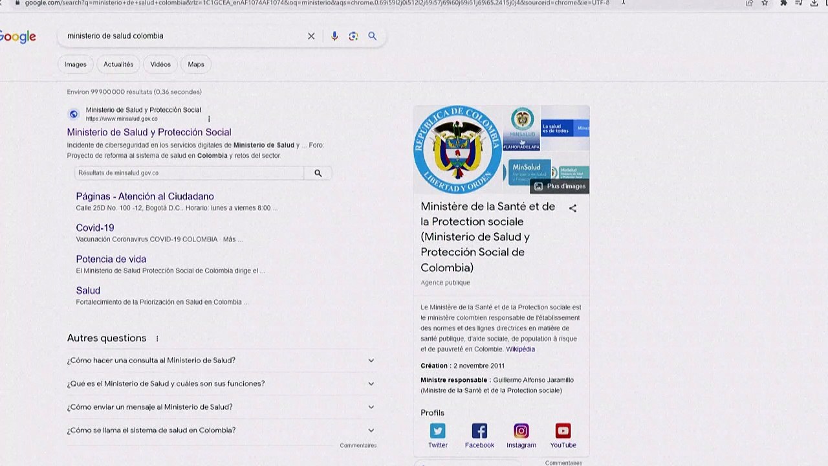
Task: Expand '¿Cómo se llama el sistema de salud en Colombia?'
Action: [x=221, y=430]
